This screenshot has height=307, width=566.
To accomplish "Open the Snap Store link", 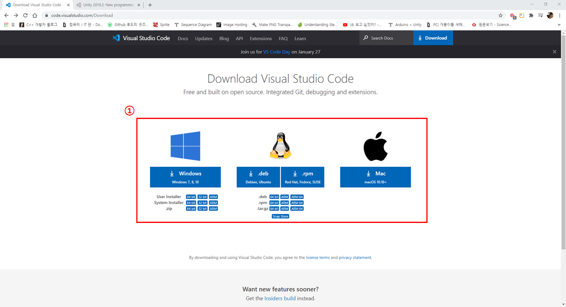I will pyautogui.click(x=280, y=216).
